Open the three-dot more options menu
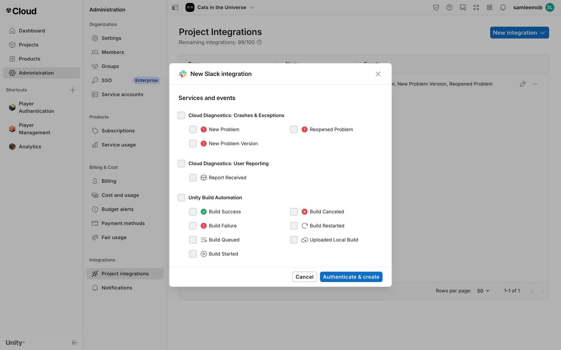The height and width of the screenshot is (350, 561). pos(535,84)
